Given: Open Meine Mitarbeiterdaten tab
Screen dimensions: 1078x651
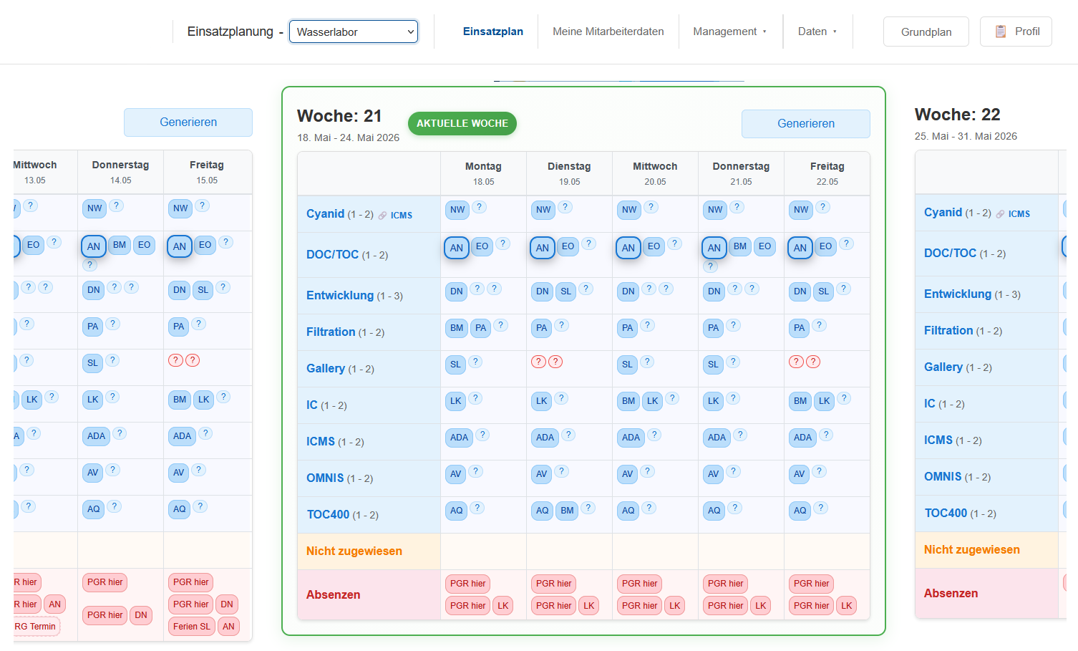Looking at the screenshot, I should (x=608, y=32).
